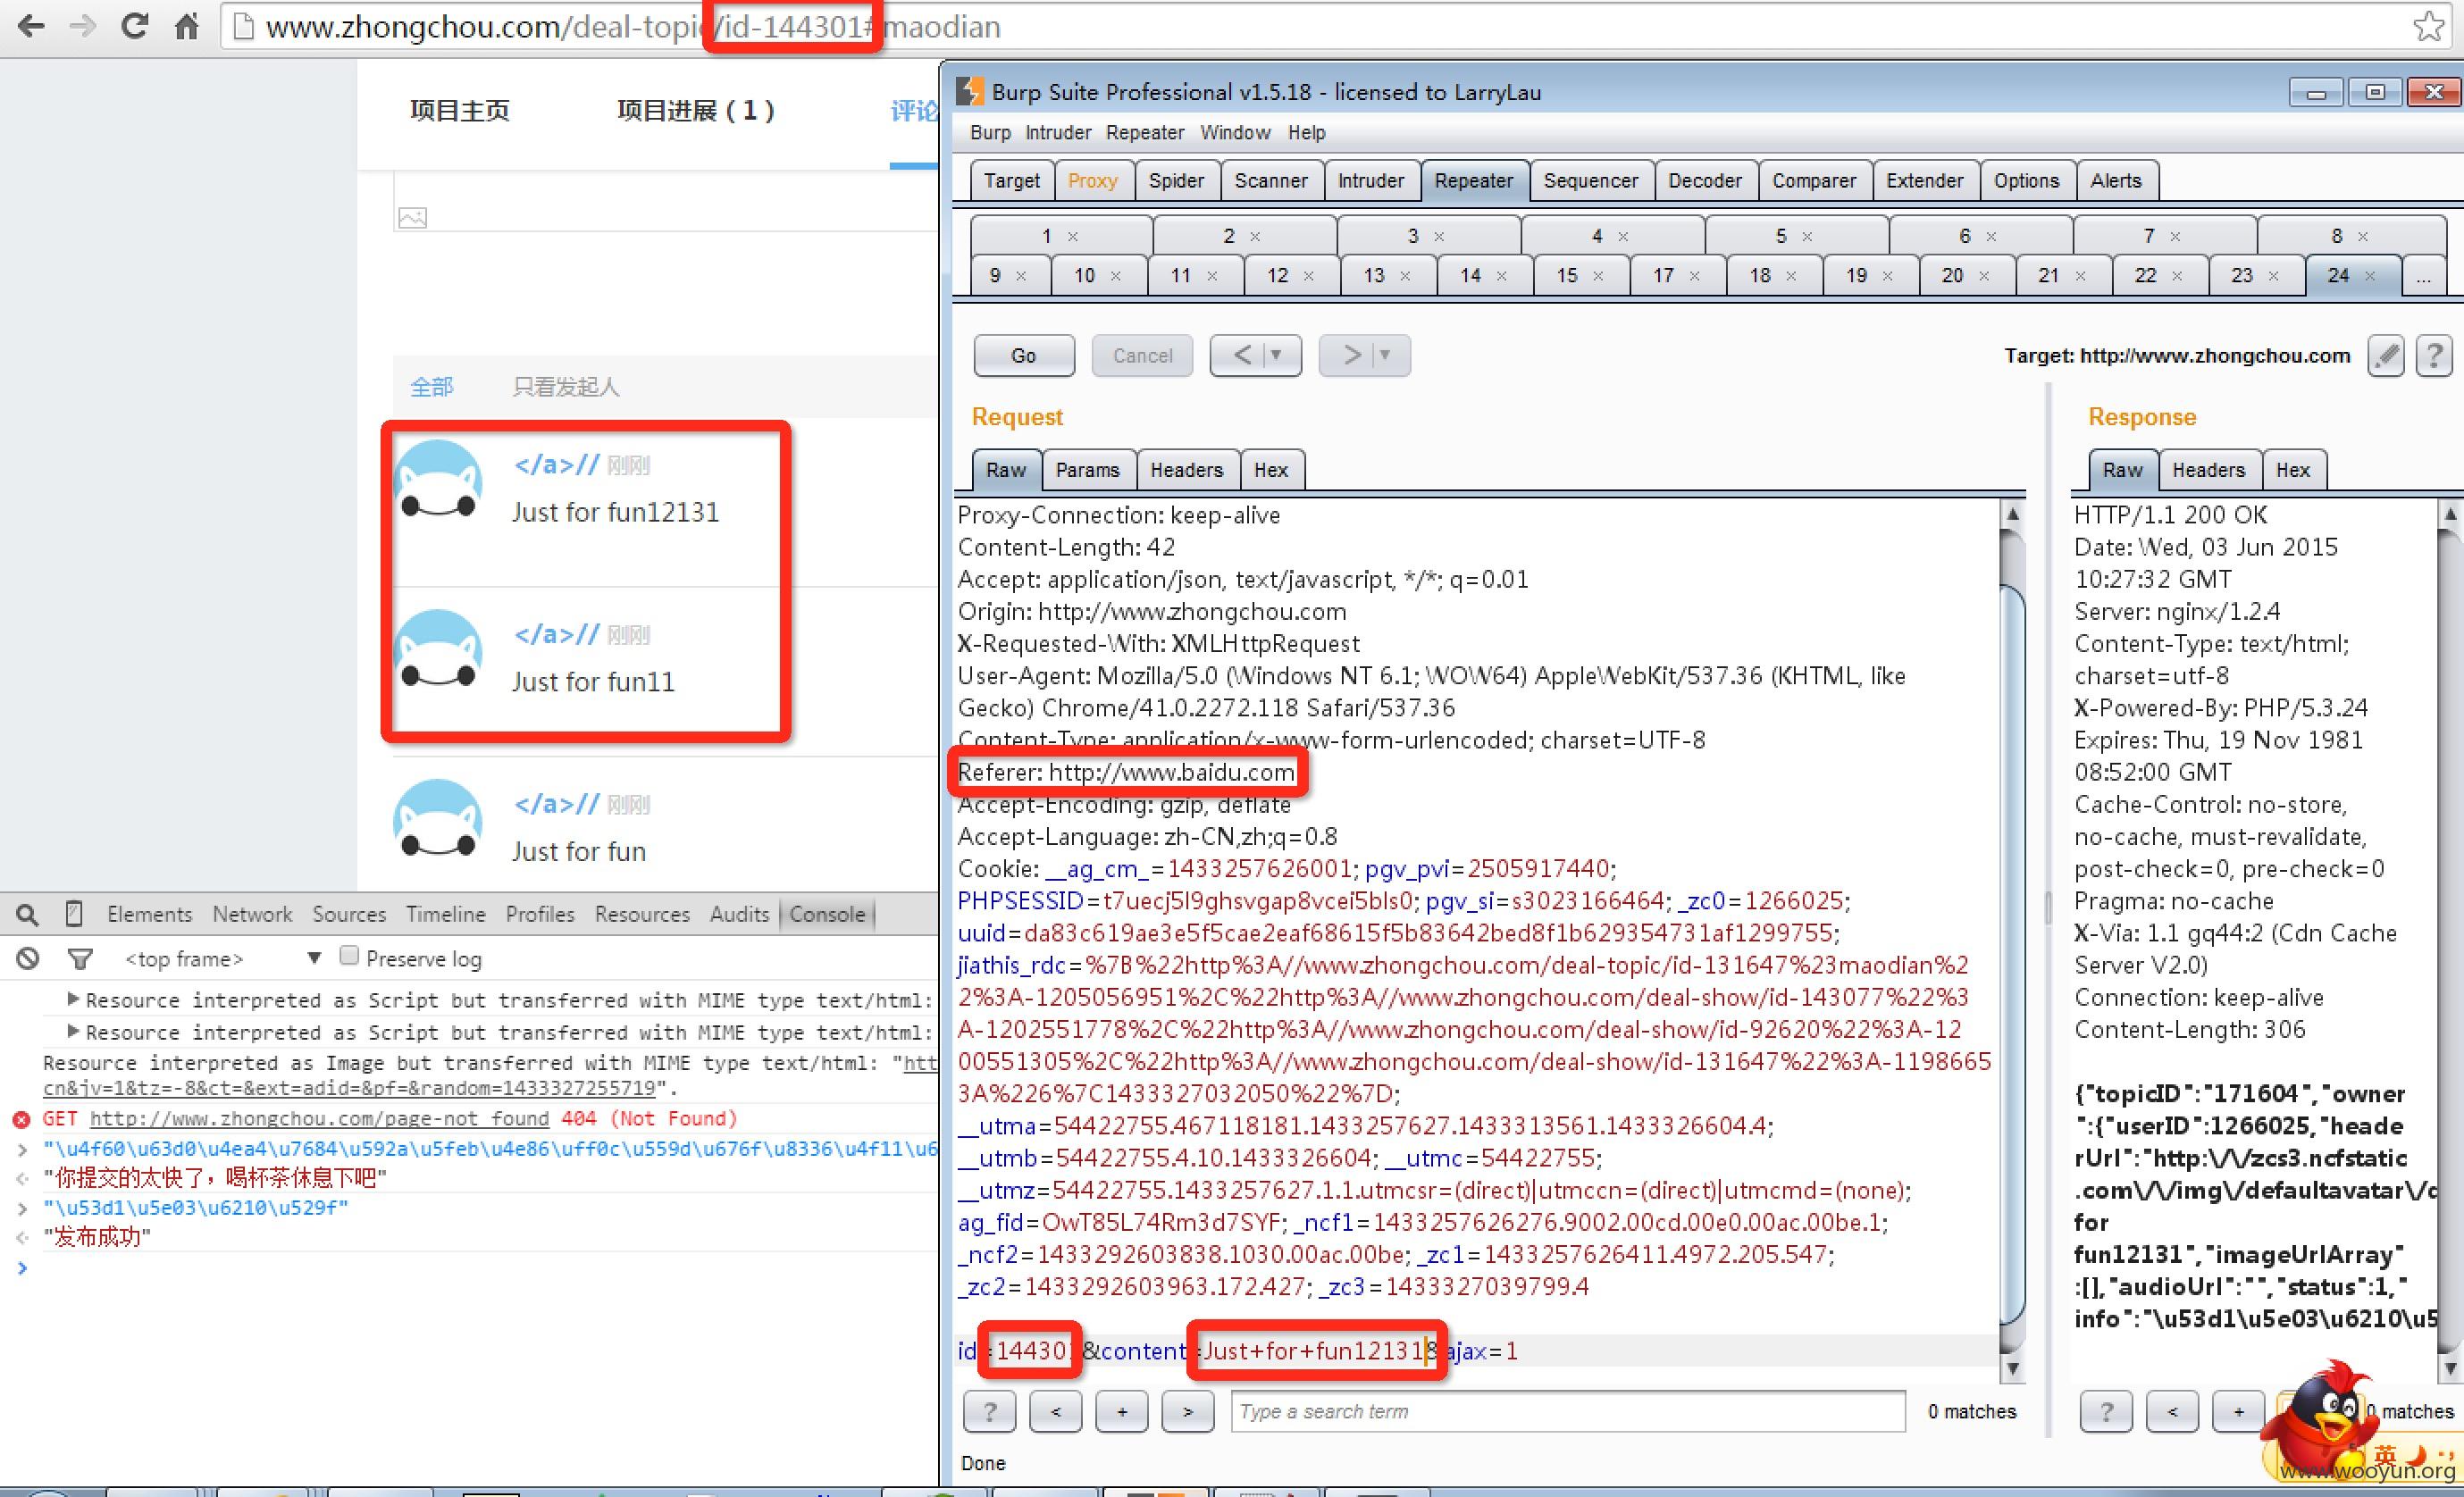Viewport: 2464px width, 1497px height.
Task: Click the Go button
Action: click(1023, 355)
